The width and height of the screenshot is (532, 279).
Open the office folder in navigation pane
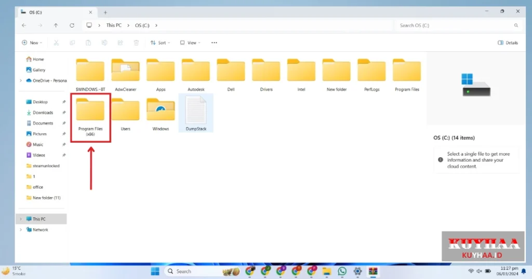point(34,187)
